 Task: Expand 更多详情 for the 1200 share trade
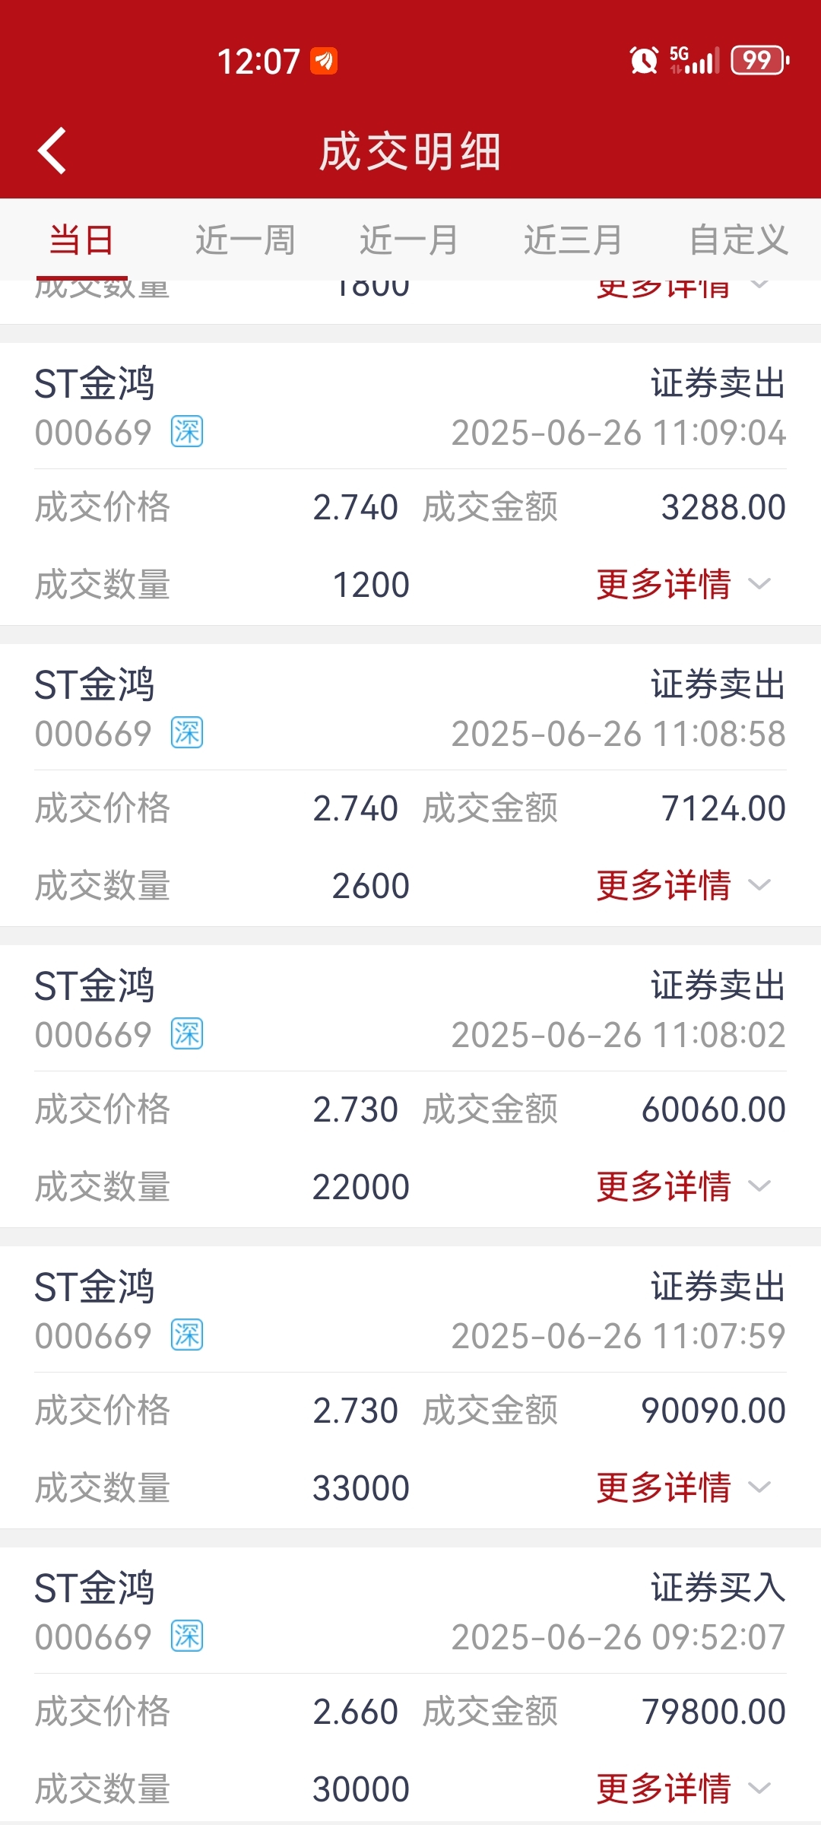pos(683,584)
